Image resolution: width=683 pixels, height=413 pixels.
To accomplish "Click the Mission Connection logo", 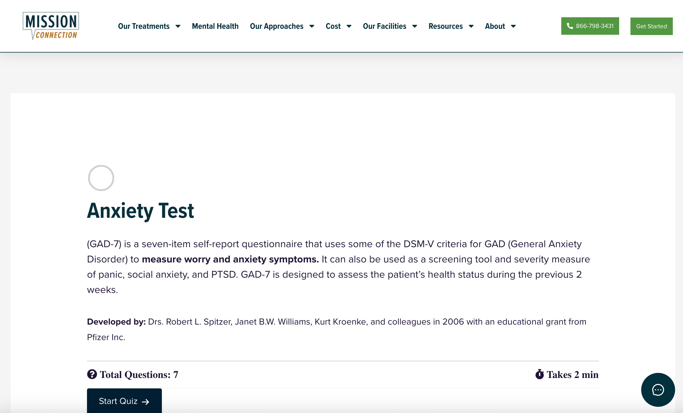I will click(x=50, y=26).
